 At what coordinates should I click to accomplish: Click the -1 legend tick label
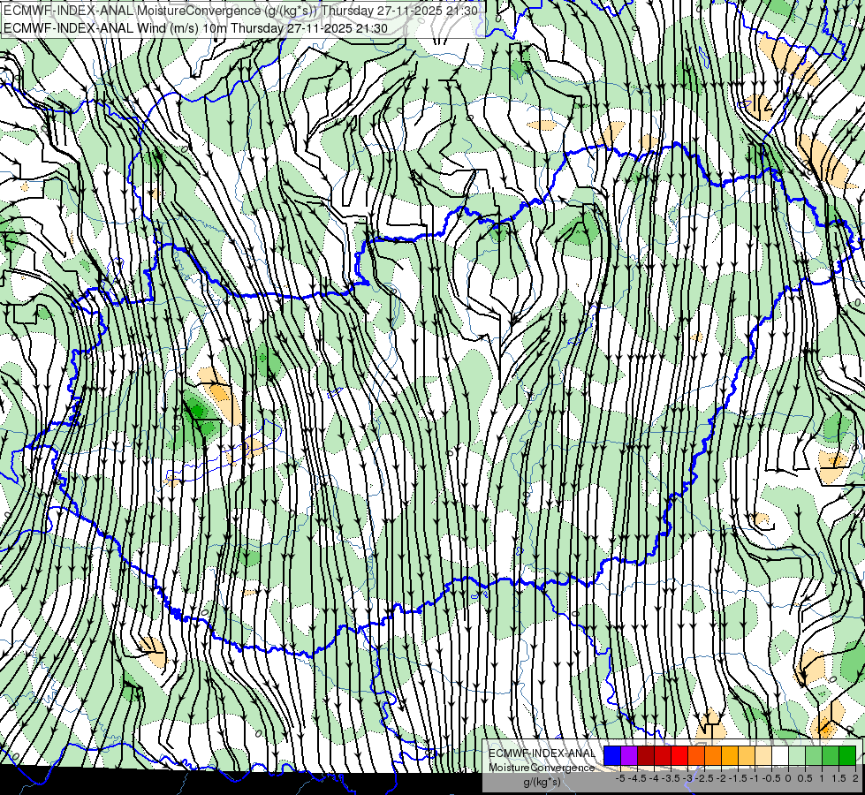[755, 778]
